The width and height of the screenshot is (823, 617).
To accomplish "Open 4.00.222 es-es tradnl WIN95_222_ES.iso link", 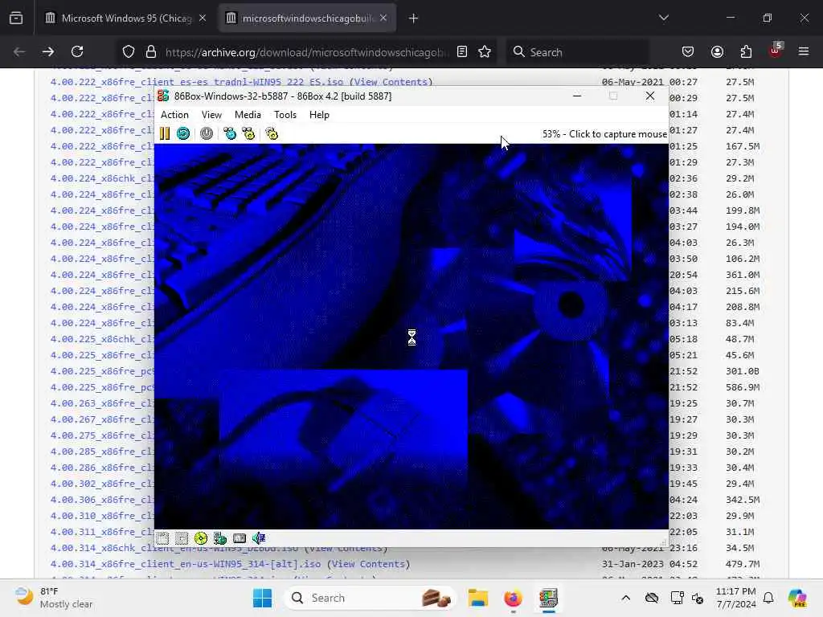I will click(197, 82).
